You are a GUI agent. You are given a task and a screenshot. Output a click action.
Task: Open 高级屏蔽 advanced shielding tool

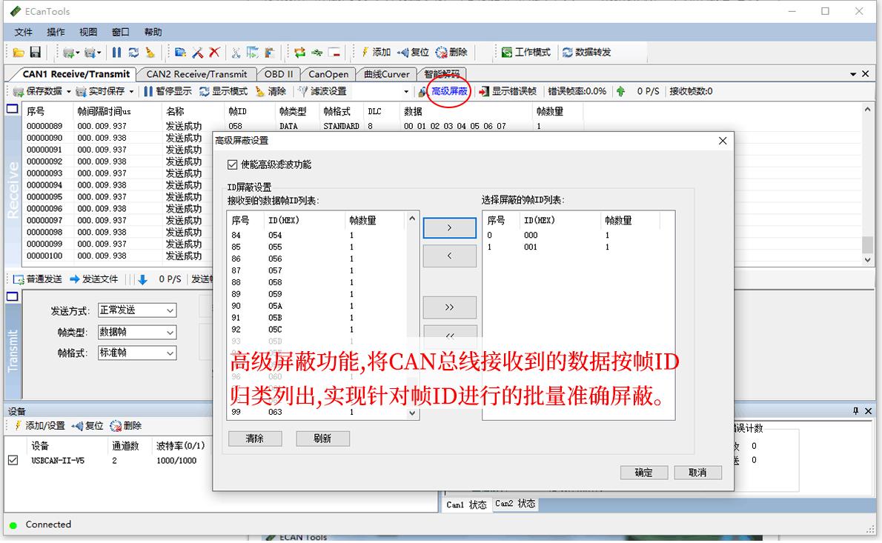coord(443,91)
